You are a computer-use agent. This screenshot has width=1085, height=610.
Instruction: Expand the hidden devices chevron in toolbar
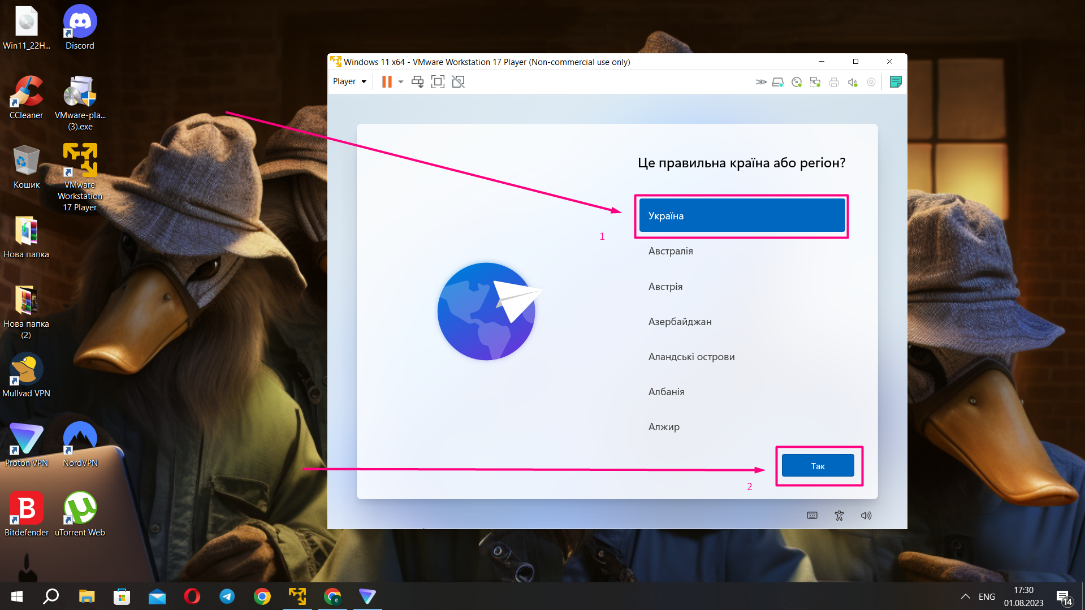pos(761,82)
